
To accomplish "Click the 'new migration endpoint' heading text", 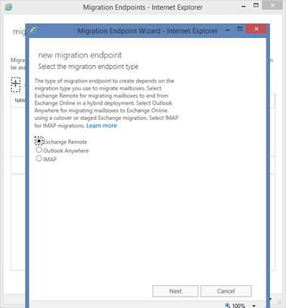I will coord(79,55).
